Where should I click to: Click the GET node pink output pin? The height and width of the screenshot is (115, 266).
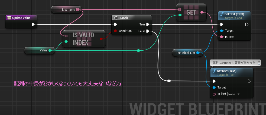click(x=202, y=12)
